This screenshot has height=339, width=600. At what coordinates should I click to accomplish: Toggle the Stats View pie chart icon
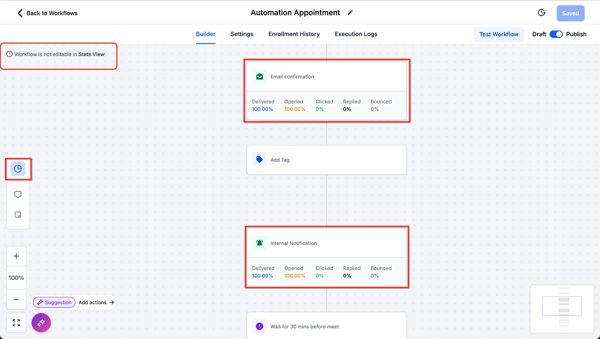pyautogui.click(x=18, y=169)
